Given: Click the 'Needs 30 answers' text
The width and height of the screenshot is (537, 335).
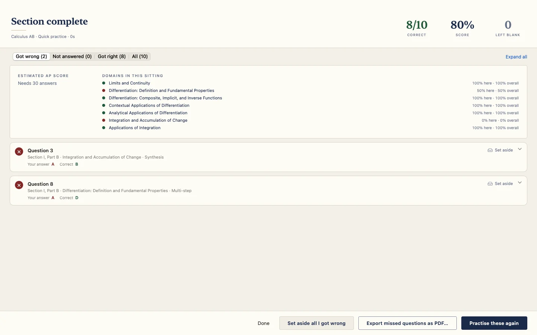Looking at the screenshot, I should [x=37, y=83].
